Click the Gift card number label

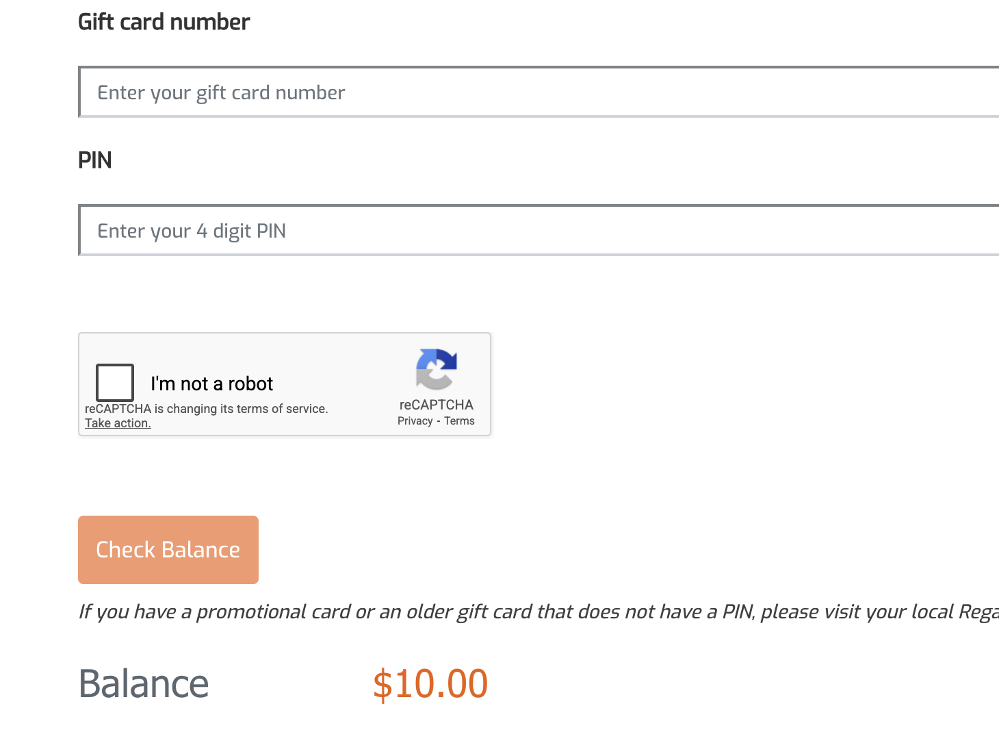[x=164, y=22]
